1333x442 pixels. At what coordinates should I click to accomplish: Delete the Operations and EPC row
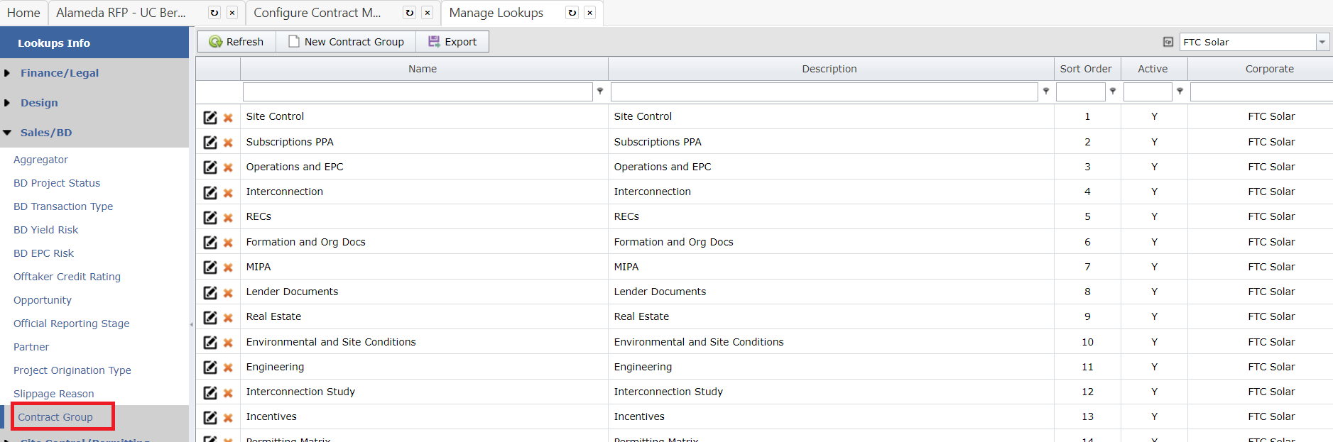228,167
